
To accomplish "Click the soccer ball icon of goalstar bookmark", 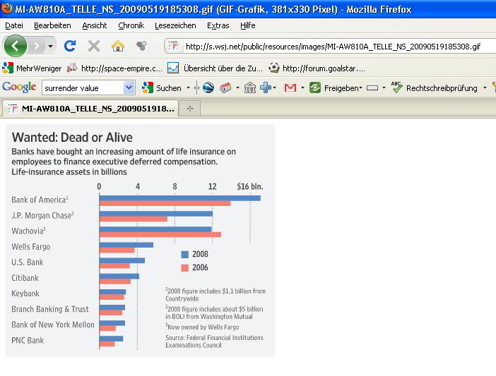I will coord(274,68).
